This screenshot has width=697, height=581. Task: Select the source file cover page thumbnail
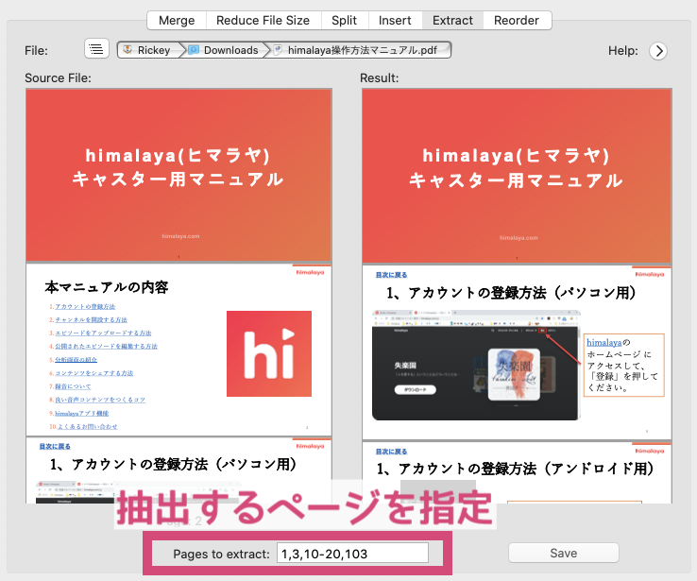tap(178, 175)
